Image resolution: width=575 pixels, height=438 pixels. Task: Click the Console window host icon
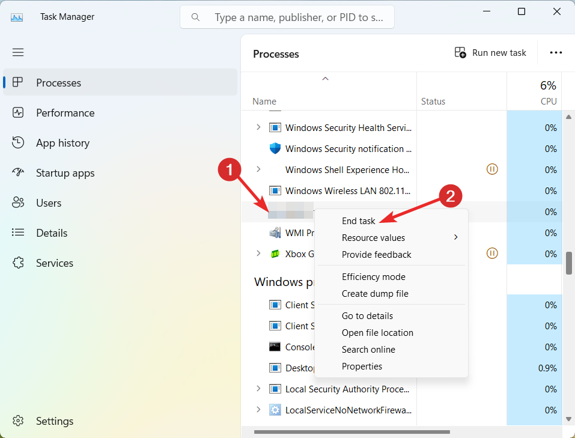click(275, 347)
